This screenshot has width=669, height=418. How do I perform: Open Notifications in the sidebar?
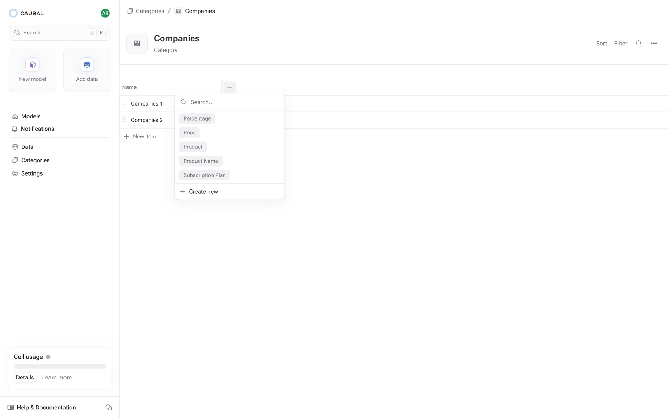point(37,129)
